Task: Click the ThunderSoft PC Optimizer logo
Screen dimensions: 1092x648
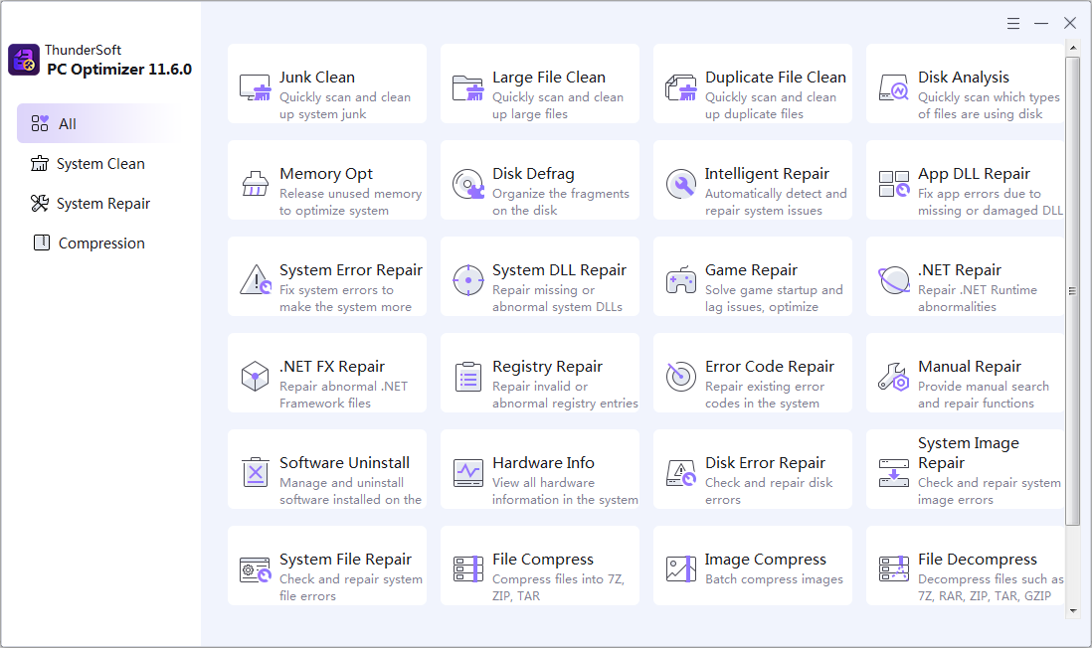Action: [22, 60]
